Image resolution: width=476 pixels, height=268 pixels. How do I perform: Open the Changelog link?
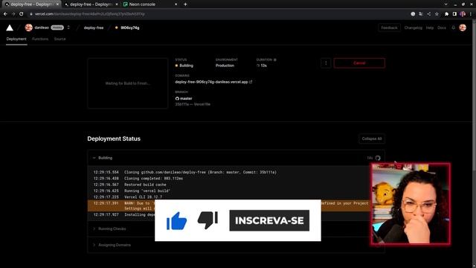coord(414,28)
